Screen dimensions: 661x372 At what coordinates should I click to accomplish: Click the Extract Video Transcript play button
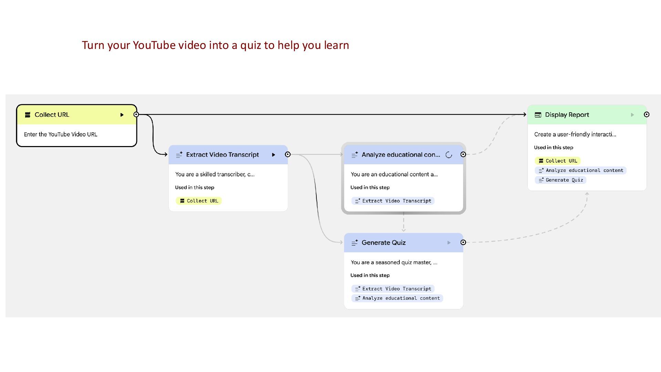274,155
